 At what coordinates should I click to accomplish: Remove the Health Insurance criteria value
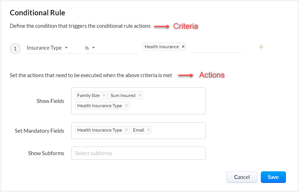click(x=183, y=47)
